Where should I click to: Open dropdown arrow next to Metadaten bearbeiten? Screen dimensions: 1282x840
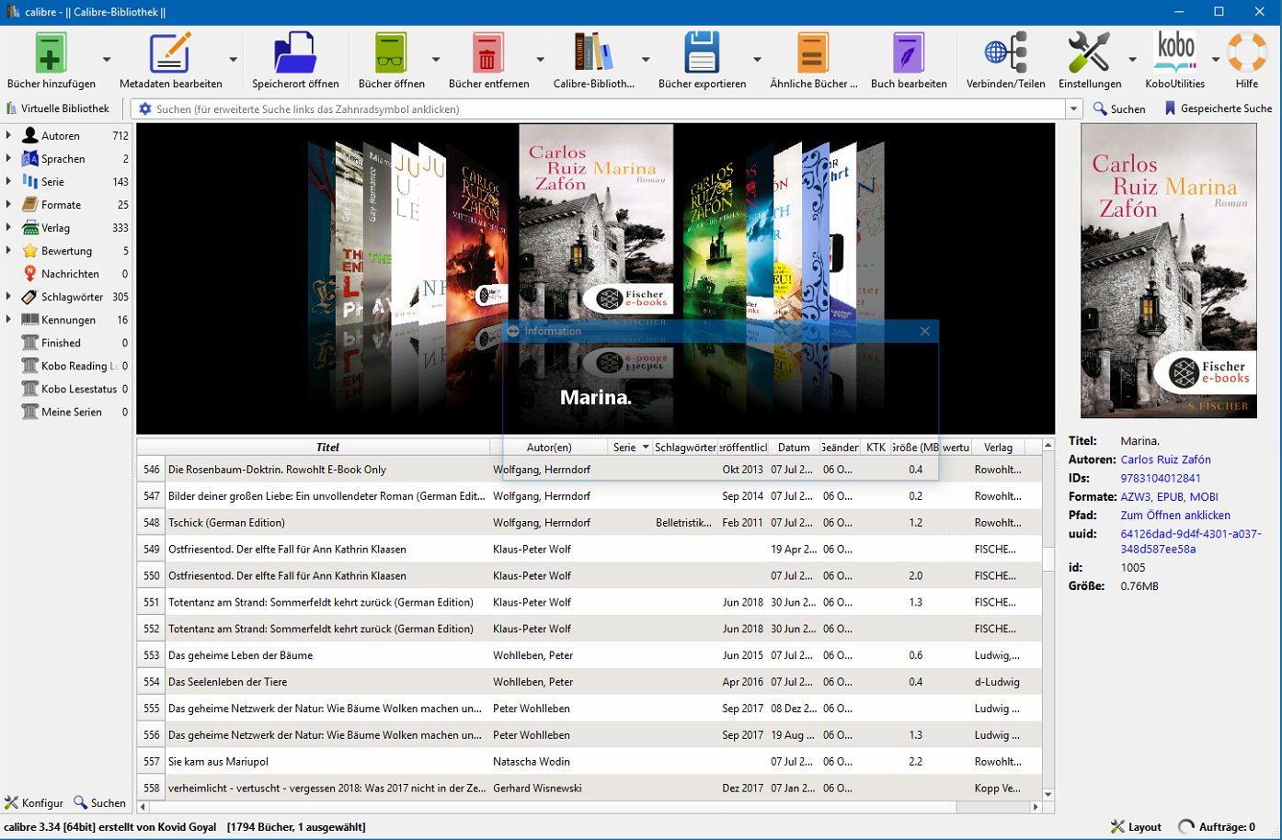(x=233, y=60)
